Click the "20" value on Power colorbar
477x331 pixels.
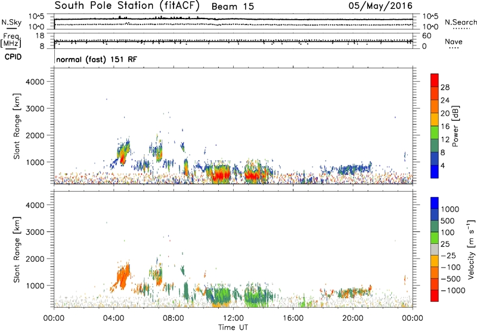pos(445,114)
